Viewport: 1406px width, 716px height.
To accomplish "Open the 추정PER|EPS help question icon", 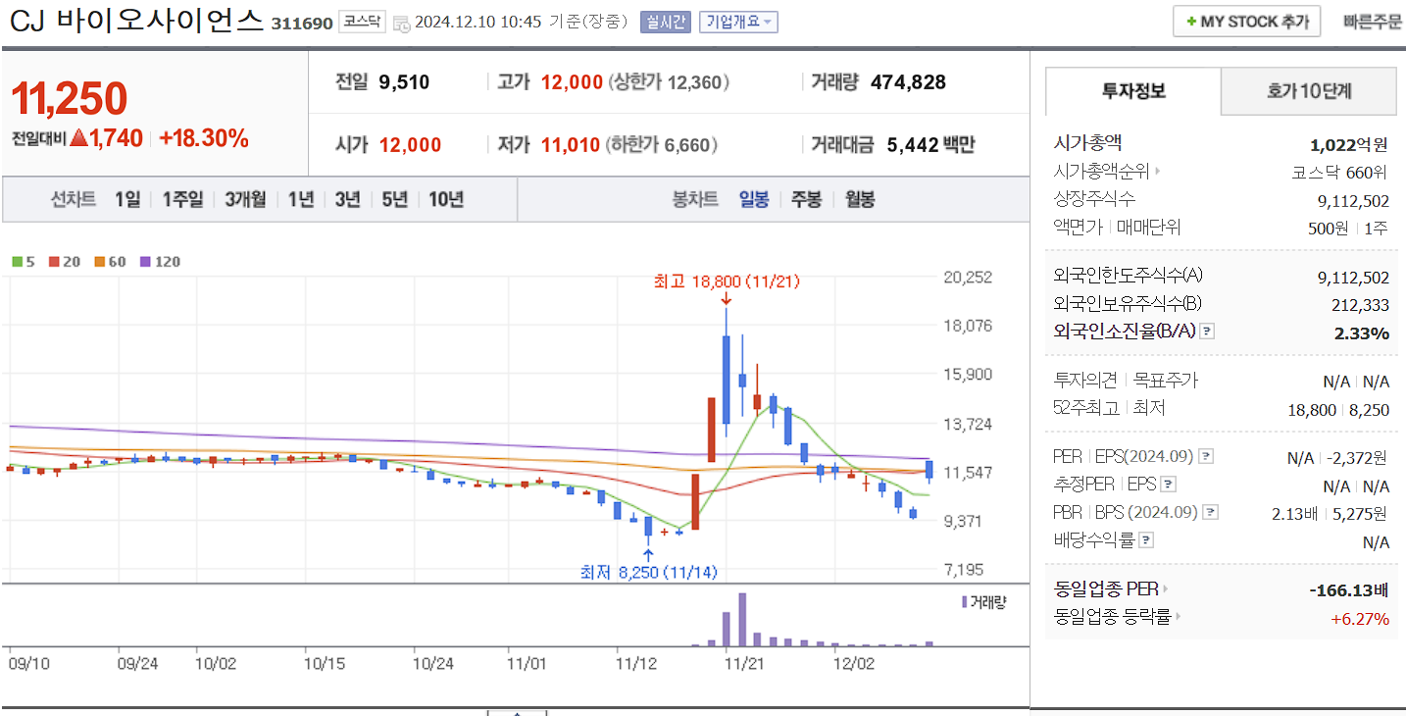I will tap(1168, 482).
